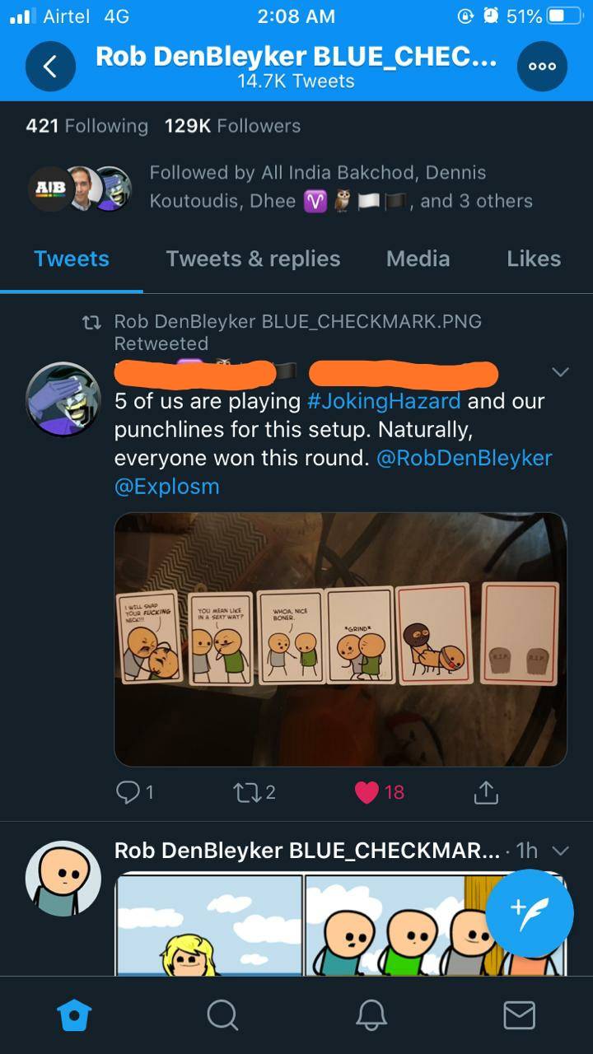593x1054 pixels.
Task: Open Twitter search
Action: [222, 1015]
